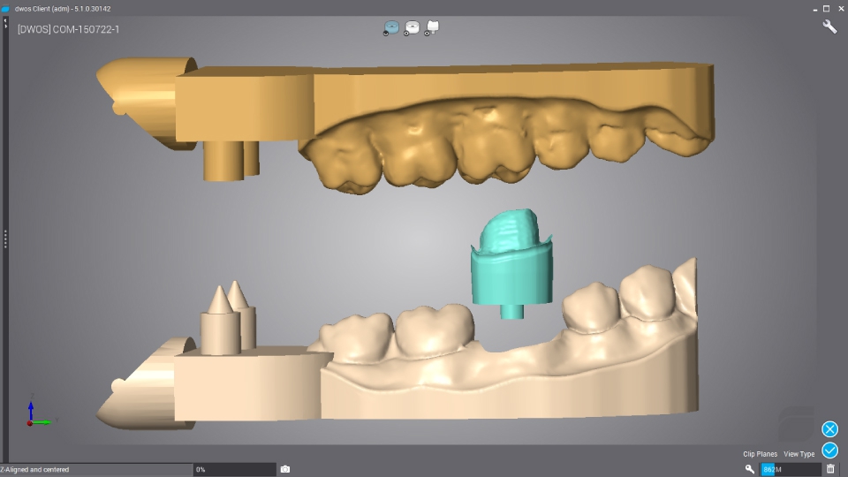
Task: Click the 862M memory usage bar
Action: [x=791, y=469]
